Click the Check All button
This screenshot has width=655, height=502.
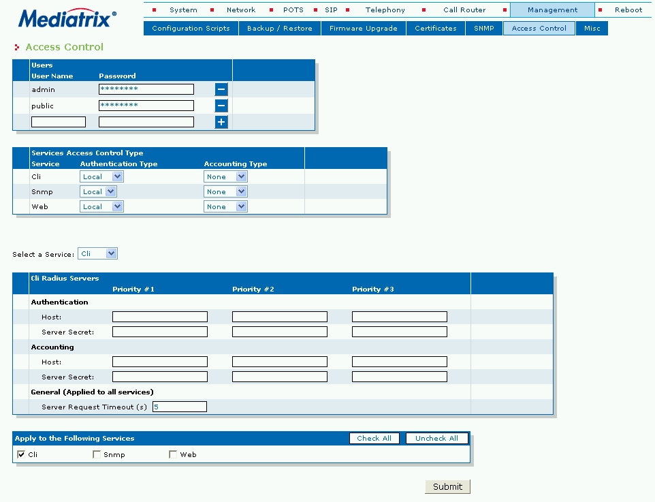[374, 438]
